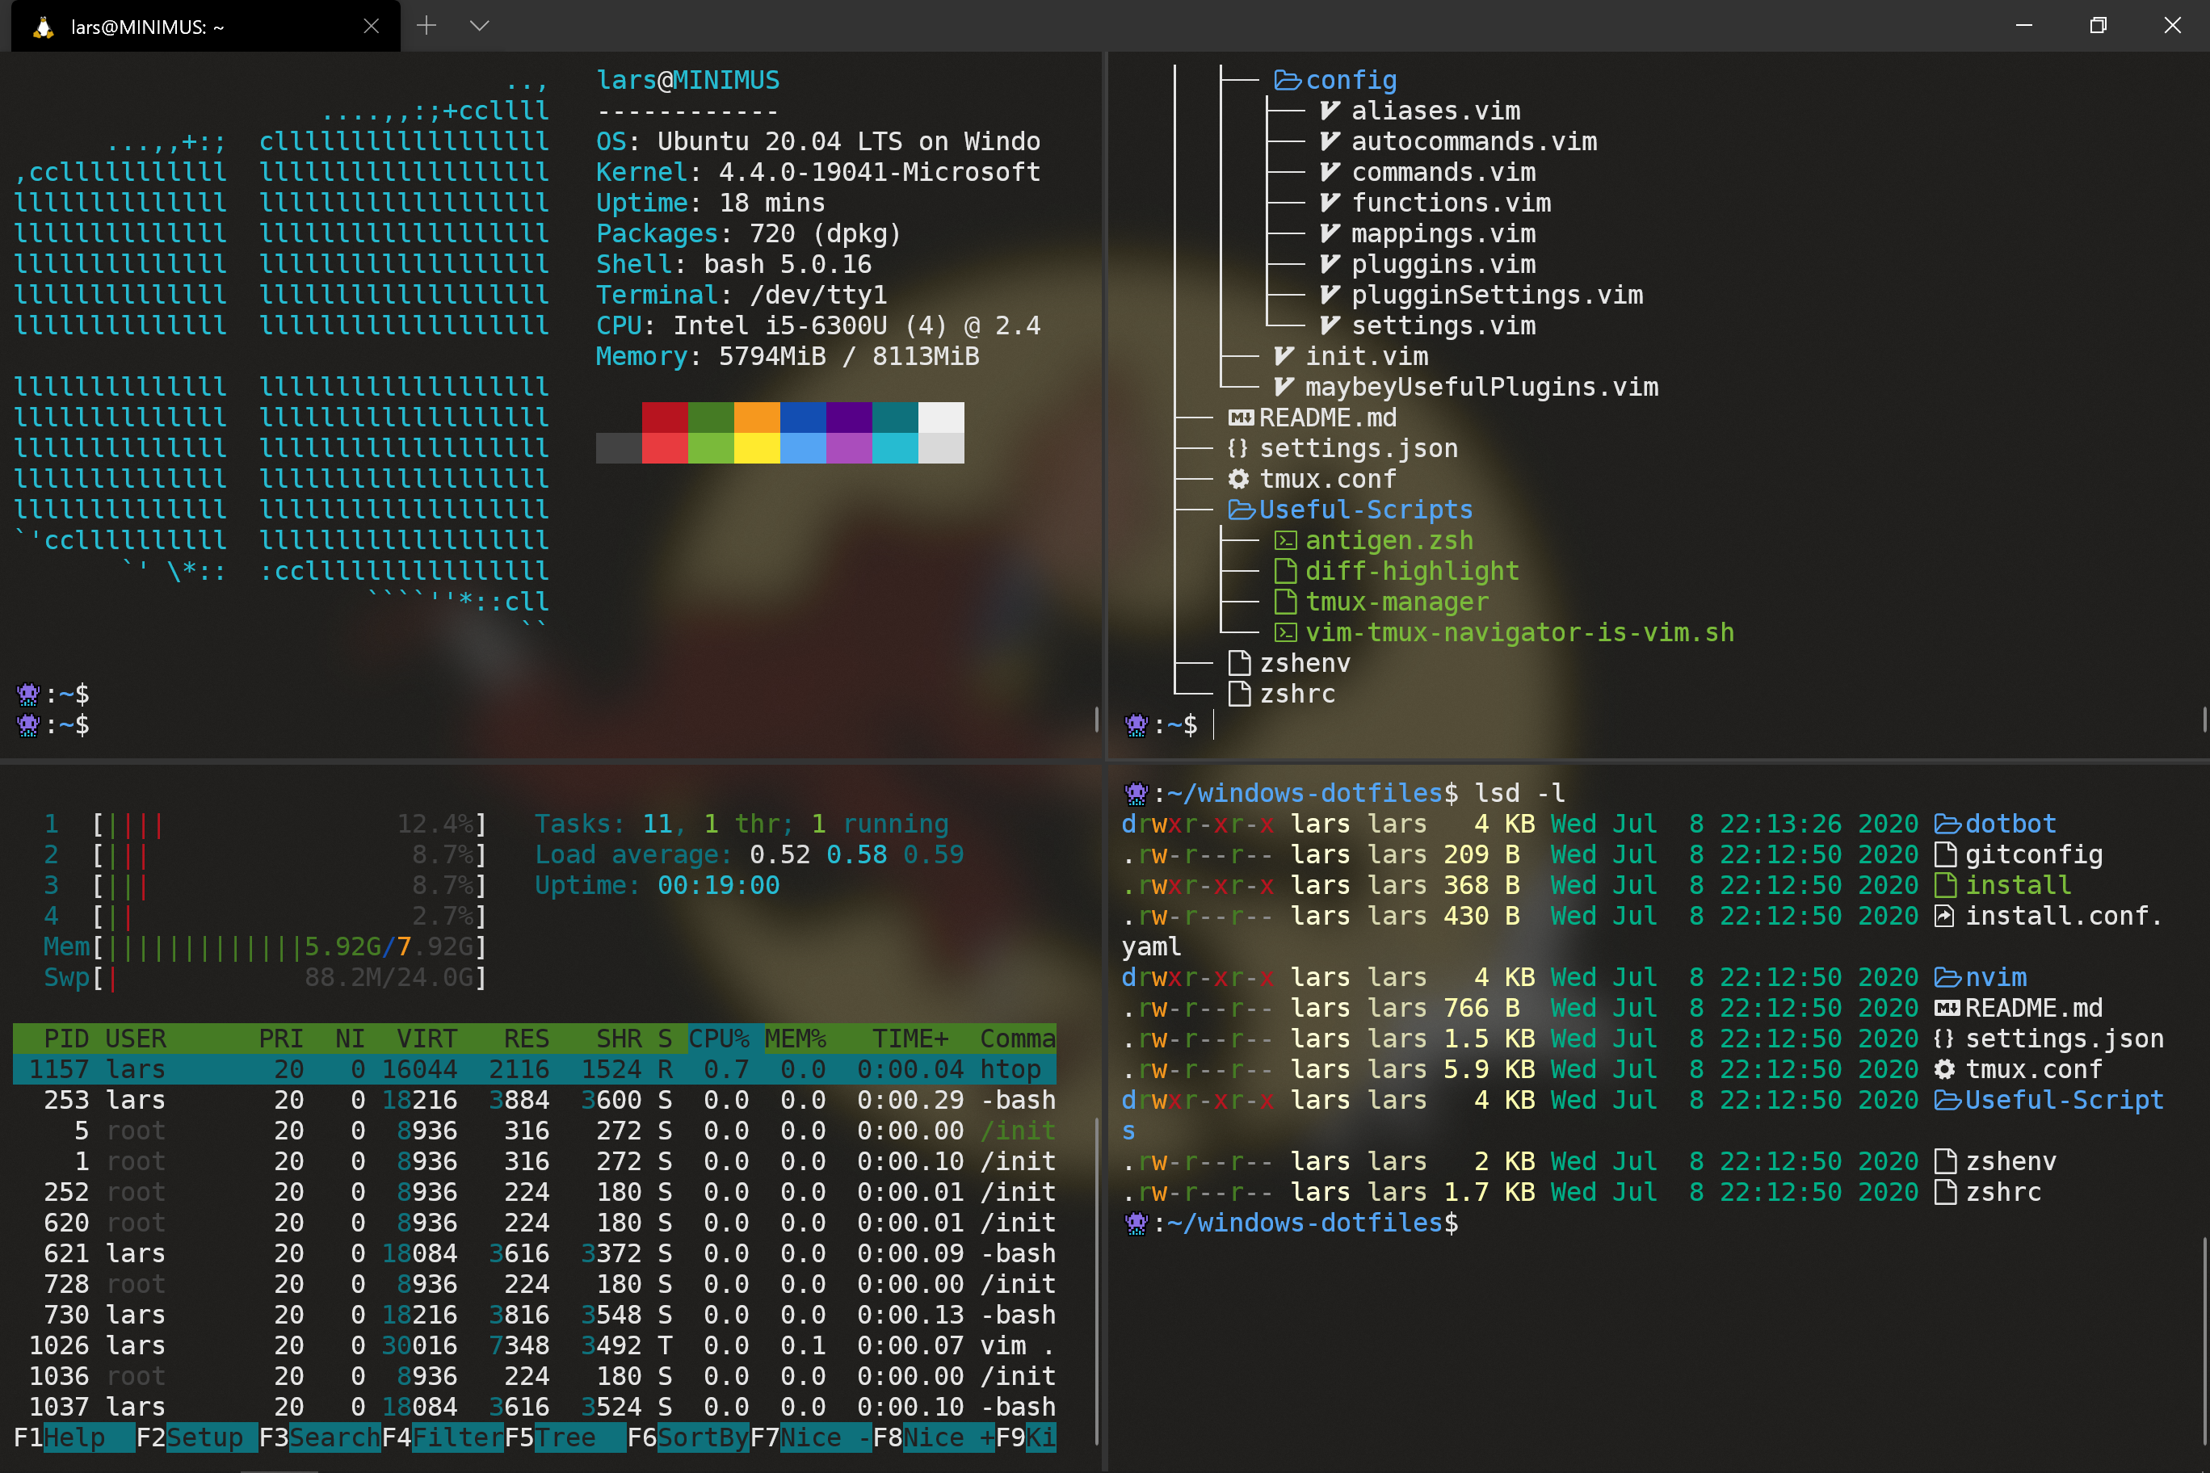The width and height of the screenshot is (2210, 1473).
Task: Sort htop by the PID column header
Action: point(65,1039)
